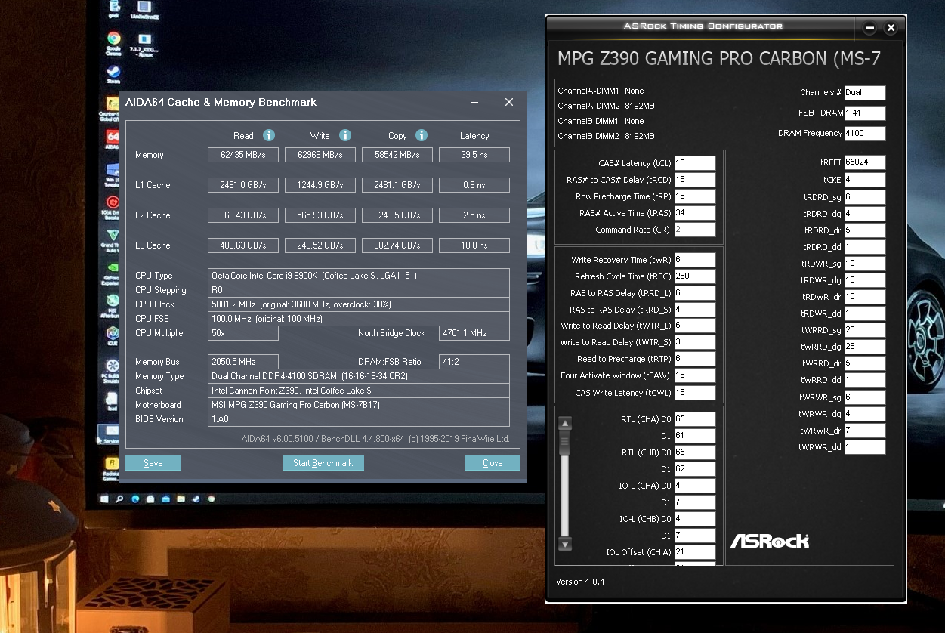This screenshot has height=633, width=945.
Task: Click the Channels # field
Action: tap(865, 93)
